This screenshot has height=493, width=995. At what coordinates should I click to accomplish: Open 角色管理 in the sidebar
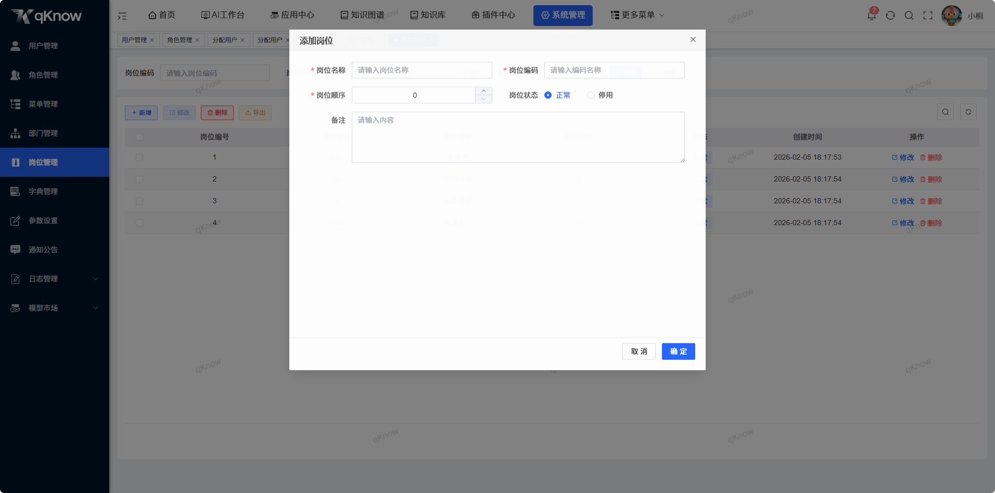click(55, 75)
